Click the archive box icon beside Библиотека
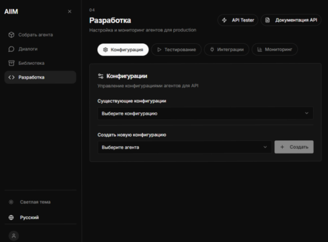Screen dimensions: 328x242 click(11, 63)
